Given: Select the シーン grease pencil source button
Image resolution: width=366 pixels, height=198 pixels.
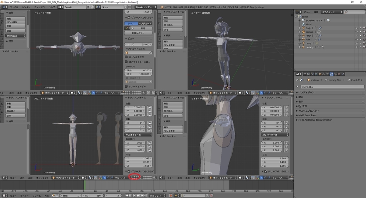Looking at the screenshot, I should [x=131, y=24].
